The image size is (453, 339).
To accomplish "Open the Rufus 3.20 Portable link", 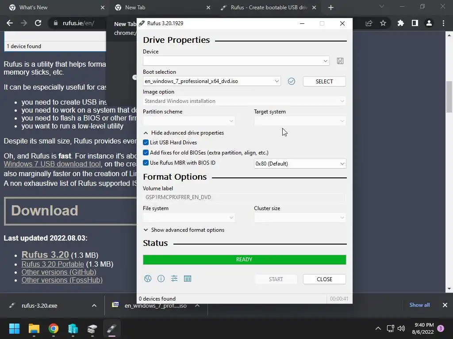I will tap(53, 264).
